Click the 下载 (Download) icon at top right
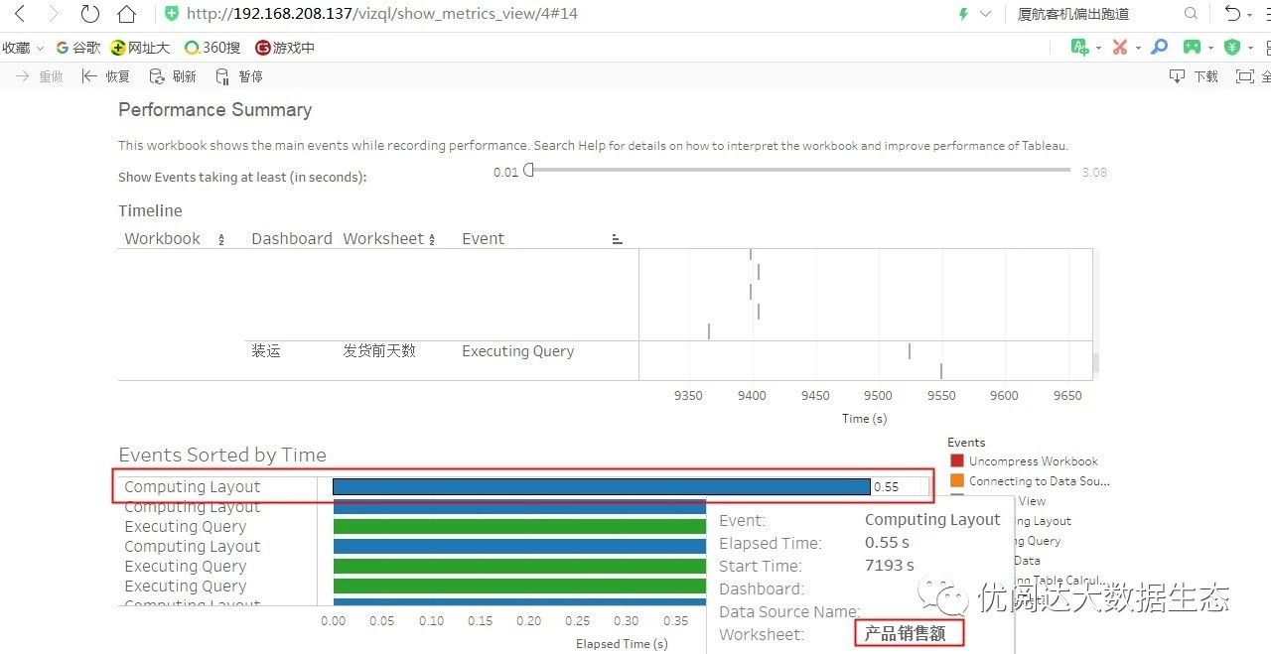Image resolution: width=1271 pixels, height=654 pixels. (1178, 76)
